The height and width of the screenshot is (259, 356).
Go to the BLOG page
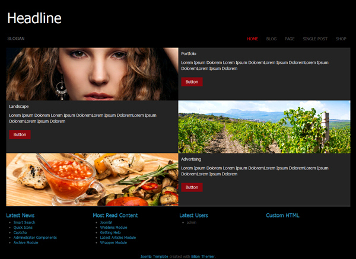pos(271,39)
